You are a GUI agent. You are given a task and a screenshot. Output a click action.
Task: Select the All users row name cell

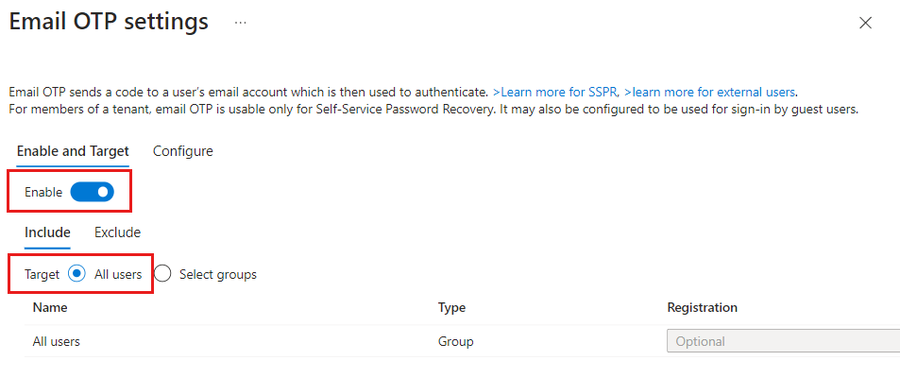click(x=57, y=341)
